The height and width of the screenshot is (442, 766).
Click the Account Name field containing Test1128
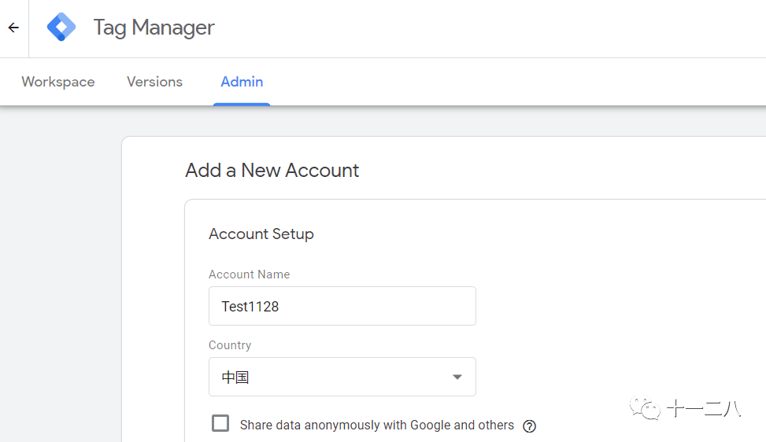[x=342, y=306]
